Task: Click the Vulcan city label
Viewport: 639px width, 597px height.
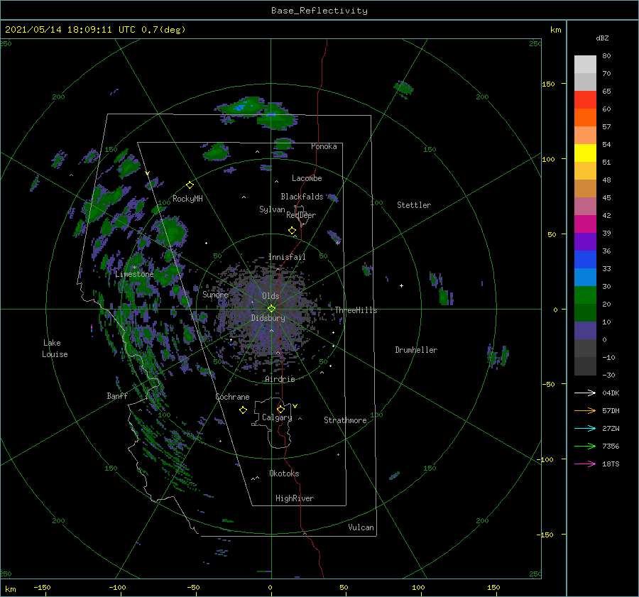Action: pyautogui.click(x=361, y=527)
